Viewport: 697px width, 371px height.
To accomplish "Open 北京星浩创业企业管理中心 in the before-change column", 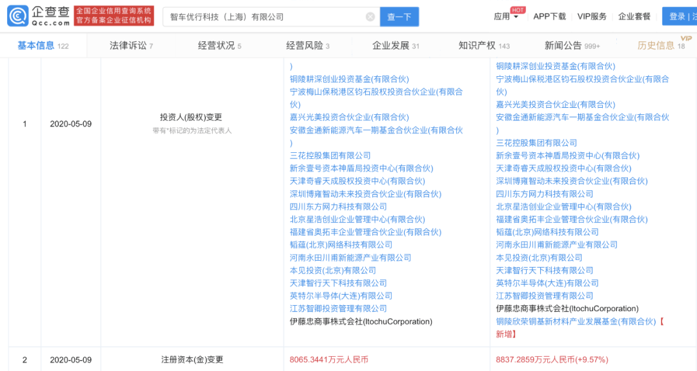I will [358, 219].
